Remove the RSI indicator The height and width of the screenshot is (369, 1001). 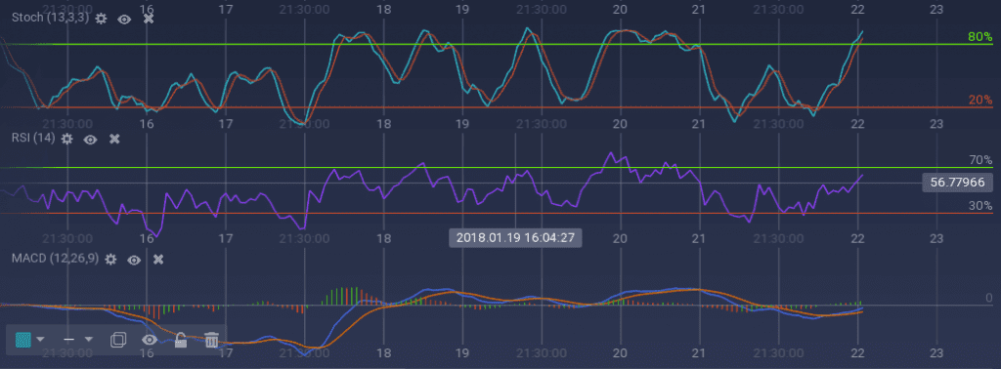pyautogui.click(x=114, y=139)
